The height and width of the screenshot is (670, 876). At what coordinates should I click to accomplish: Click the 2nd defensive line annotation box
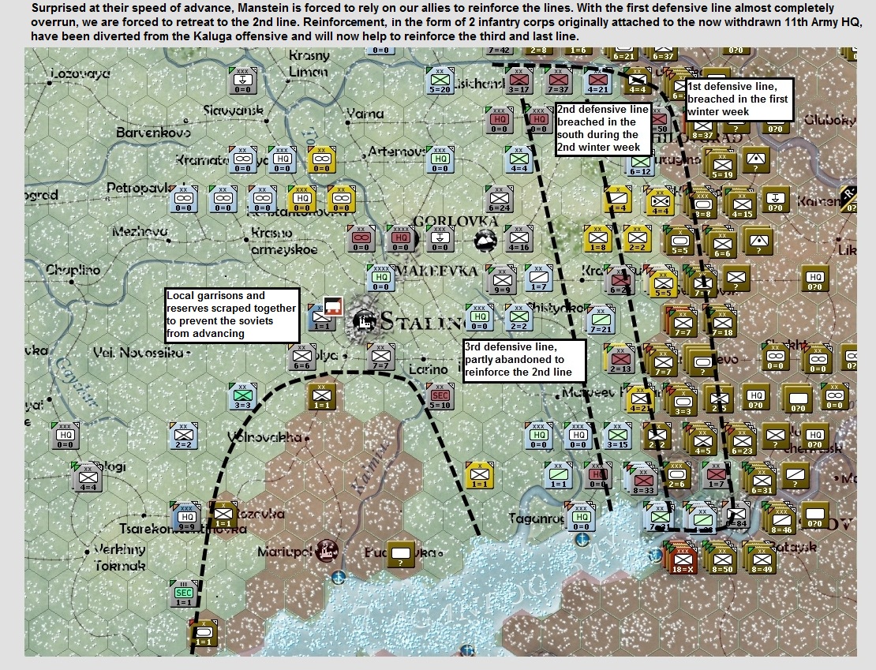pyautogui.click(x=604, y=129)
